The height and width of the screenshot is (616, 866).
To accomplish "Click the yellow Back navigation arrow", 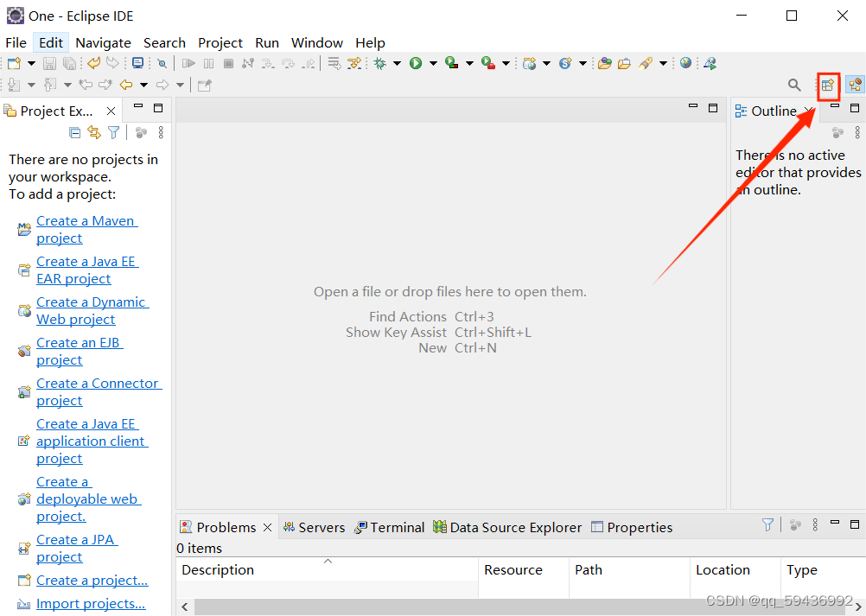I will pos(126,85).
